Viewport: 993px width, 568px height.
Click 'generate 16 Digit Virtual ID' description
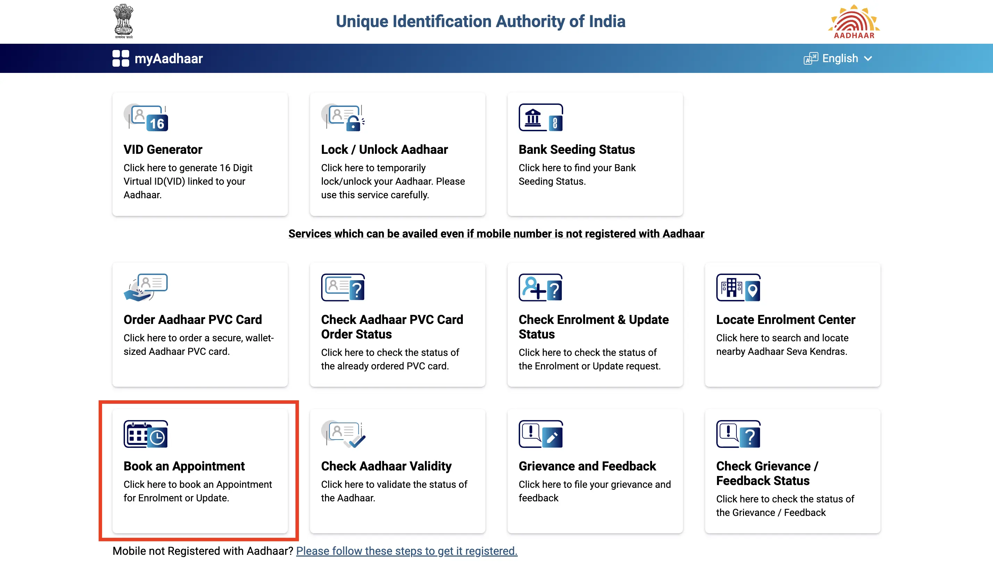[187, 181]
